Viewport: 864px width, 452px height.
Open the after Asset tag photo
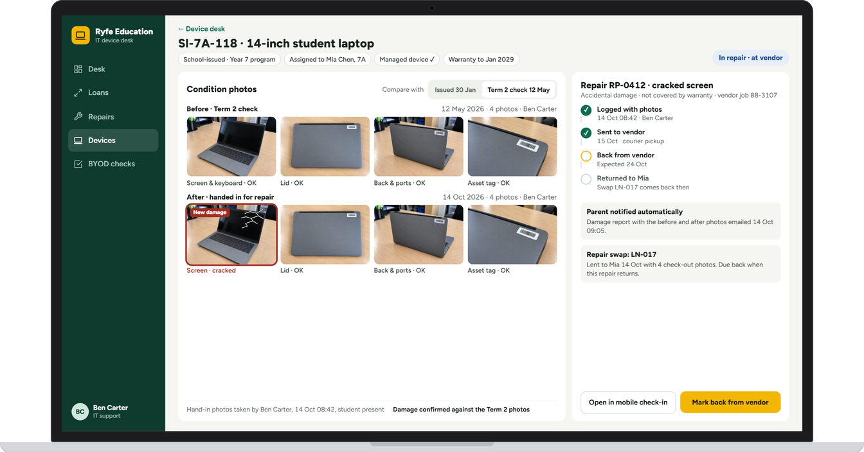coord(512,234)
